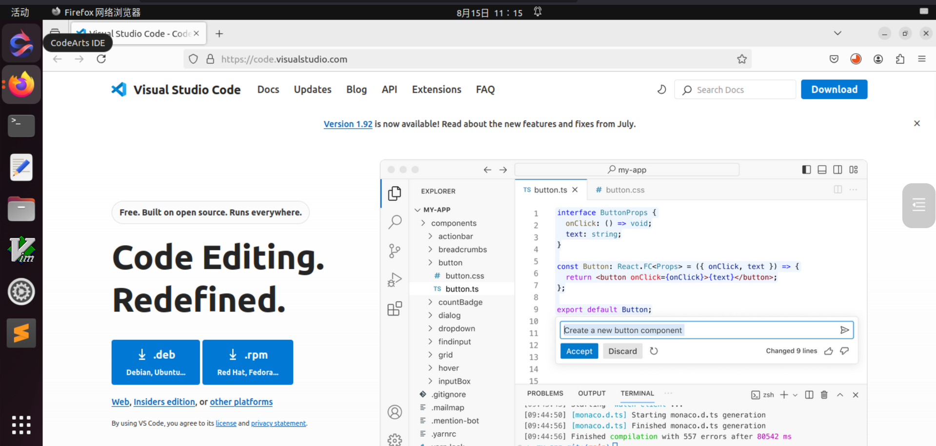936x446 pixels.
Task: Open the Source Control icon in activity bar
Action: pos(395,251)
